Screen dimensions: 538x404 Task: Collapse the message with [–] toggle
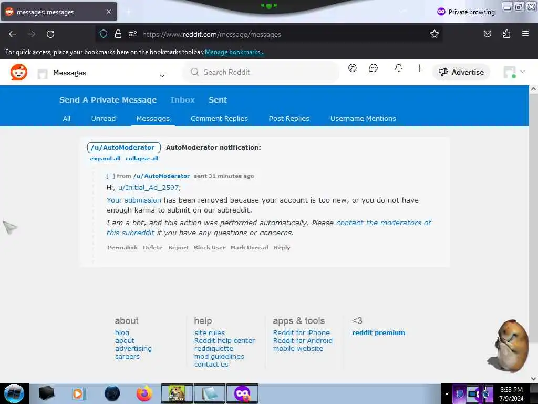[110, 176]
